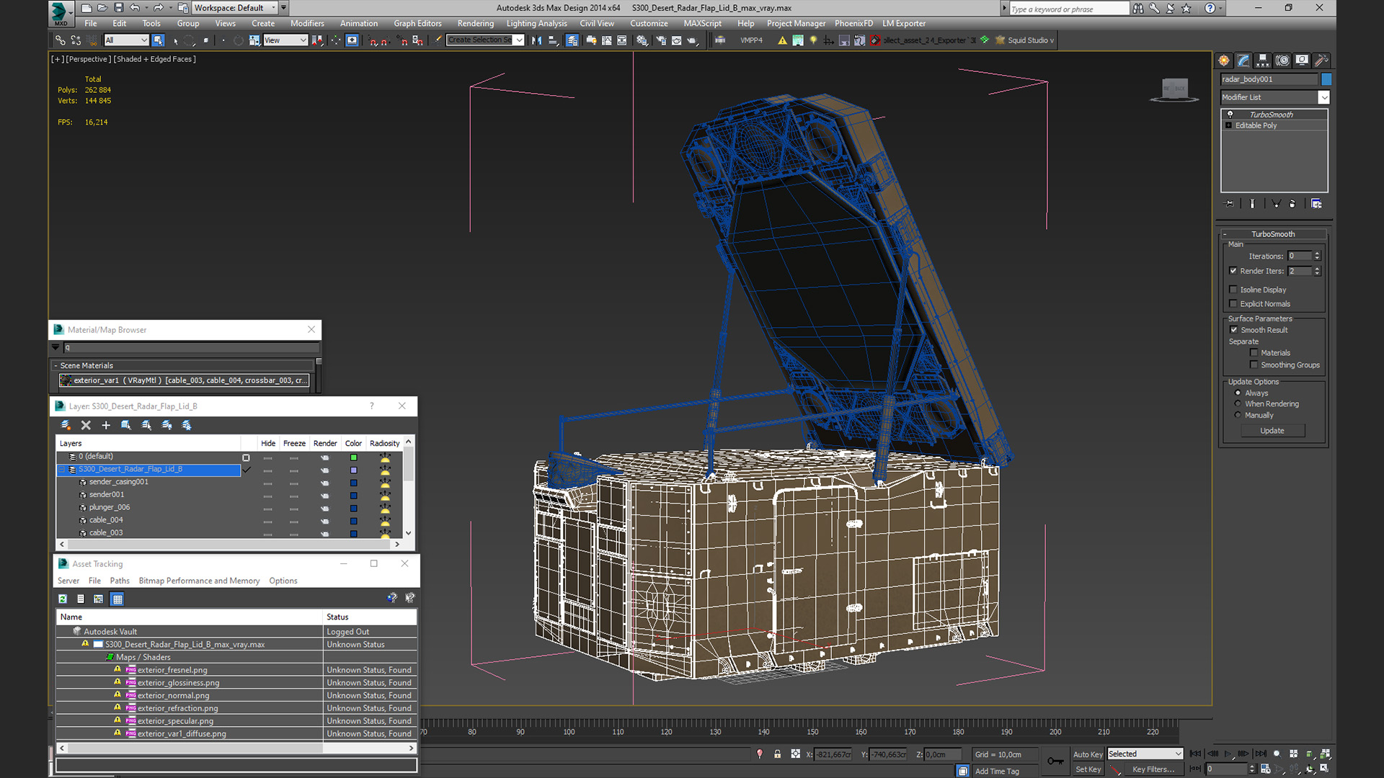Open the selection filter All dropdown

pos(143,40)
